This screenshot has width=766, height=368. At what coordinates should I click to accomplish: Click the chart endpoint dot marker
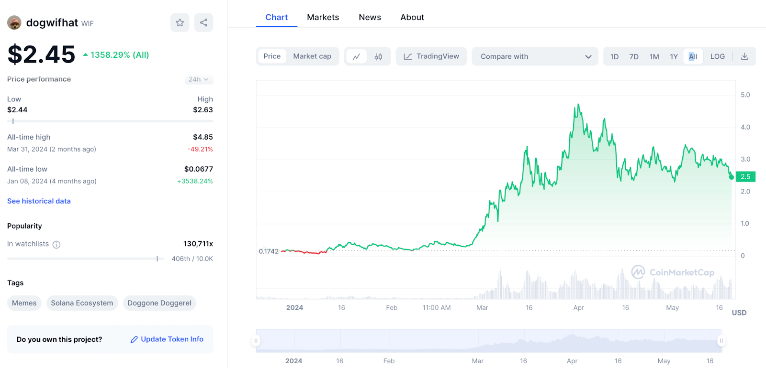pos(732,177)
